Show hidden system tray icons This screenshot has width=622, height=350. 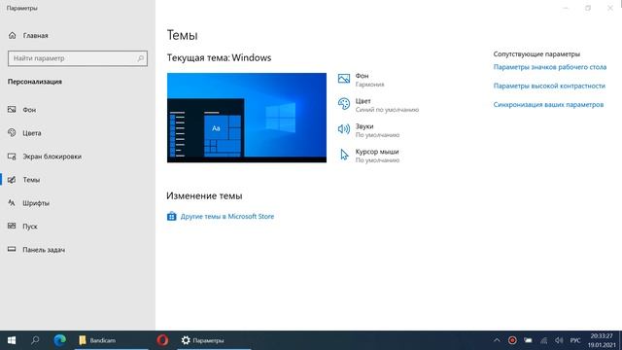[497, 340]
